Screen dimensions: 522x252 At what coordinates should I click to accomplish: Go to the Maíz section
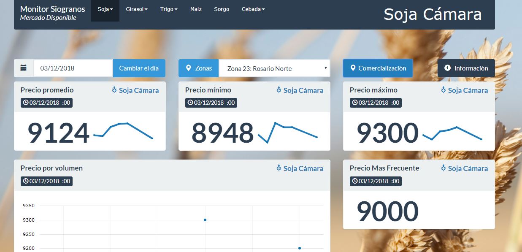click(196, 9)
